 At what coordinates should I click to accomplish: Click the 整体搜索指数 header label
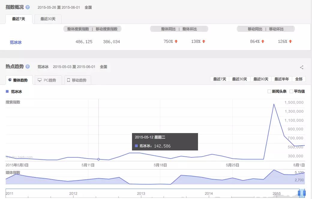pos(78,29)
